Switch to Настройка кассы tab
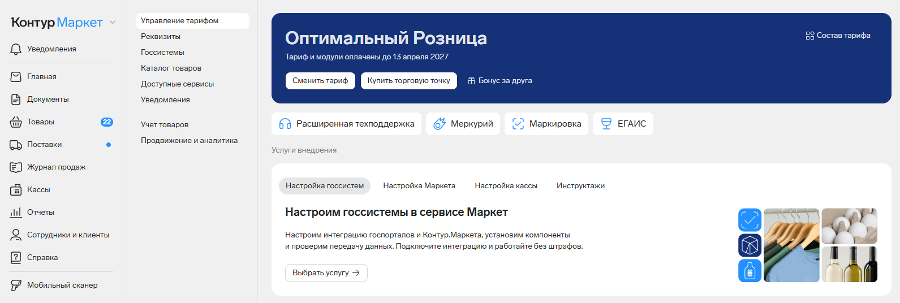The image size is (900, 303). click(506, 186)
